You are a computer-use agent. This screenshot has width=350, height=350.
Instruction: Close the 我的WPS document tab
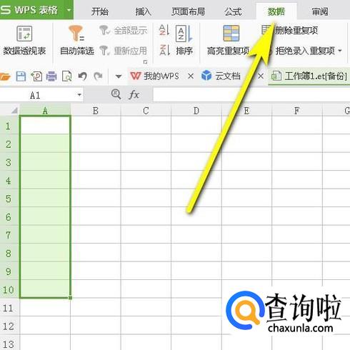(x=191, y=76)
